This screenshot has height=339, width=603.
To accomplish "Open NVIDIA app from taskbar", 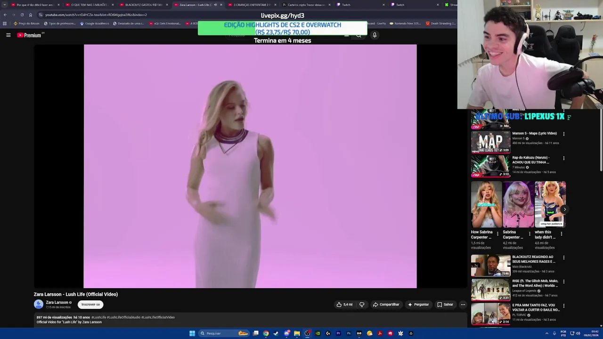I will (x=318, y=333).
